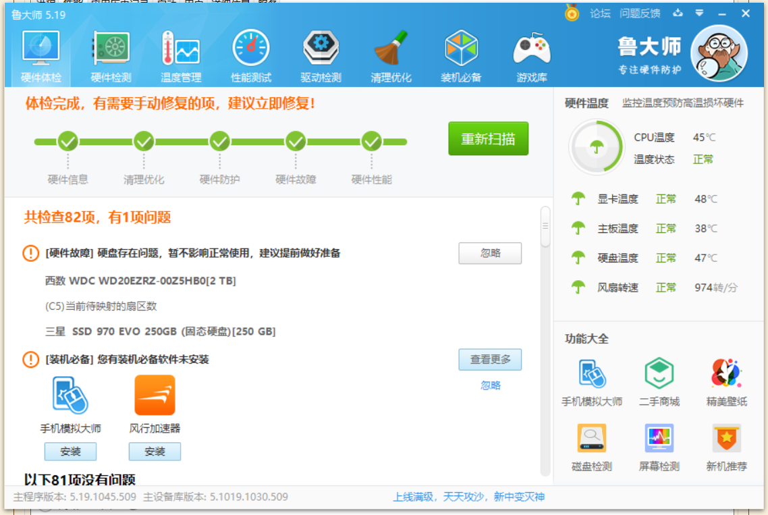This screenshot has width=768, height=515.
Task: Click the 硬件防护 step checkmark
Action: [220, 142]
